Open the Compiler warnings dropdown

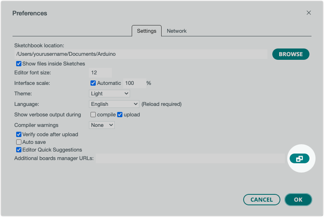(101, 125)
